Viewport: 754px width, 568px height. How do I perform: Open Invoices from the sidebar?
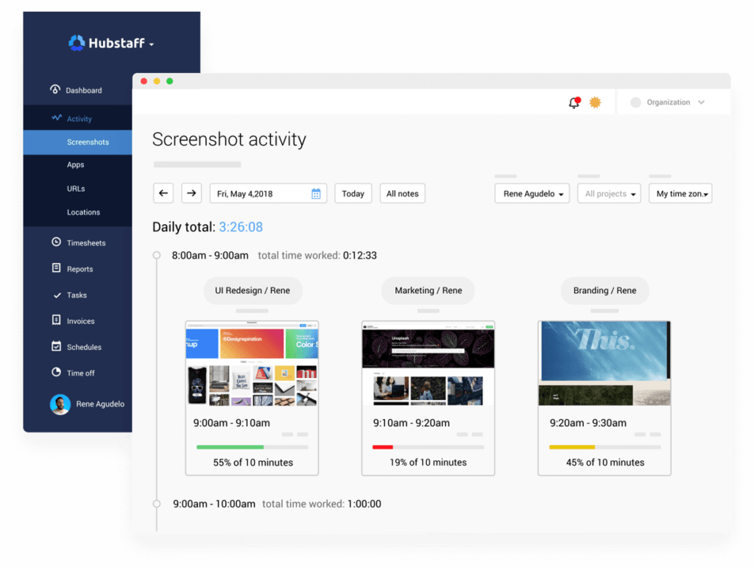pyautogui.click(x=81, y=320)
